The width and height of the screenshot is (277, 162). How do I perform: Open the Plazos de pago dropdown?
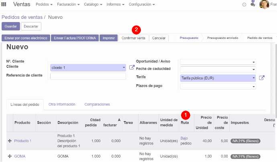[253, 86]
